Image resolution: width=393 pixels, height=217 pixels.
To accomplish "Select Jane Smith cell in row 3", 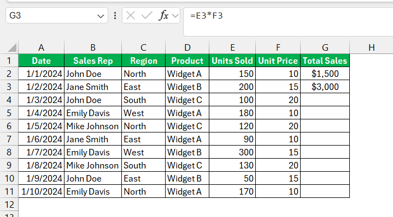I will [93, 87].
